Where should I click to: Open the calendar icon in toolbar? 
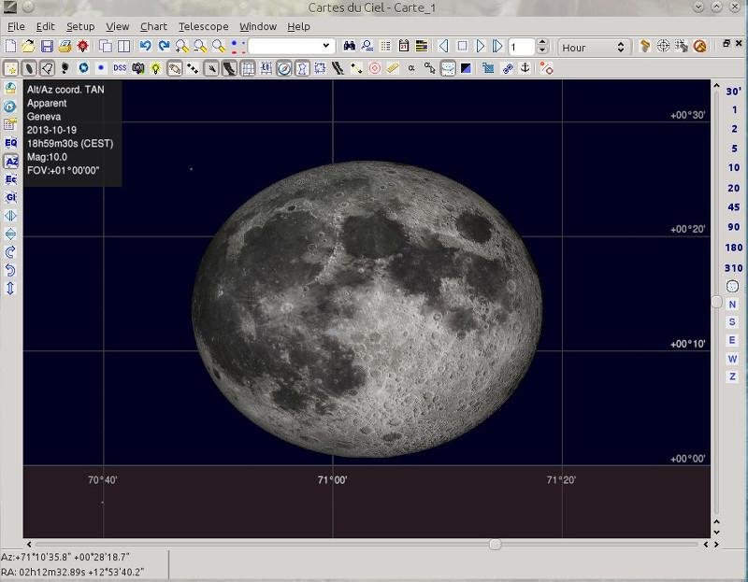coord(404,46)
